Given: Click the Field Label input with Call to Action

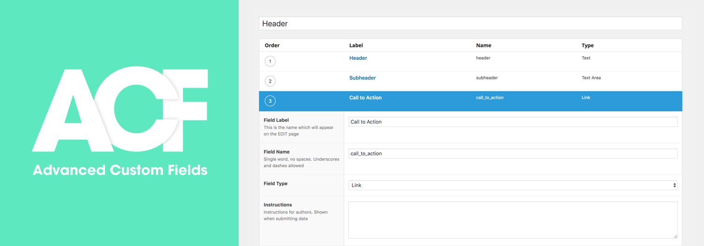Looking at the screenshot, I should (x=513, y=122).
